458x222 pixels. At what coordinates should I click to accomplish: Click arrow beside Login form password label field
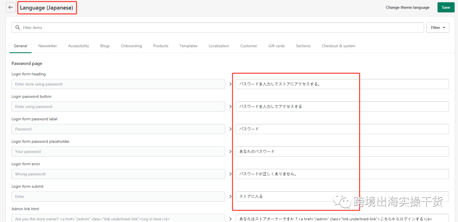coord(230,129)
